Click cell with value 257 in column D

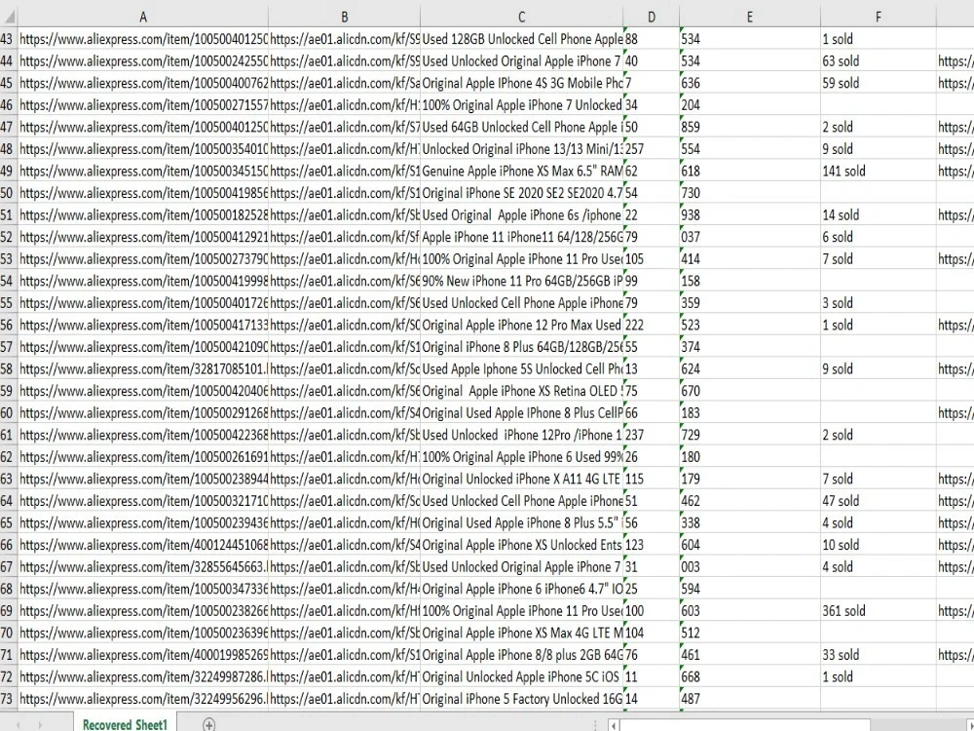(x=651, y=149)
